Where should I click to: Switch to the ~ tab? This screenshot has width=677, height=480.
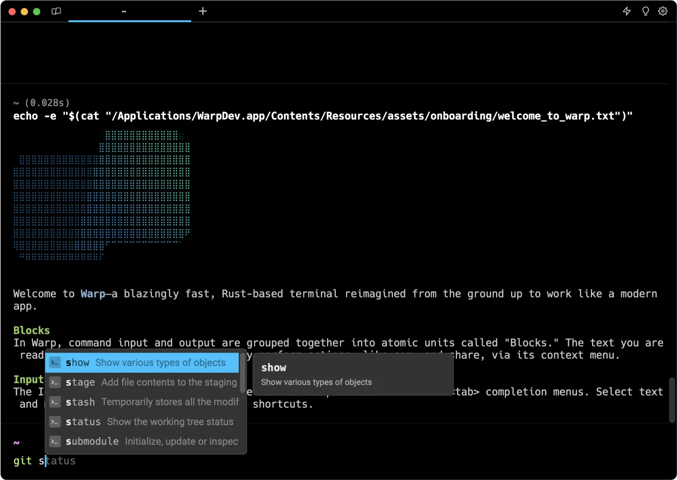(x=123, y=11)
